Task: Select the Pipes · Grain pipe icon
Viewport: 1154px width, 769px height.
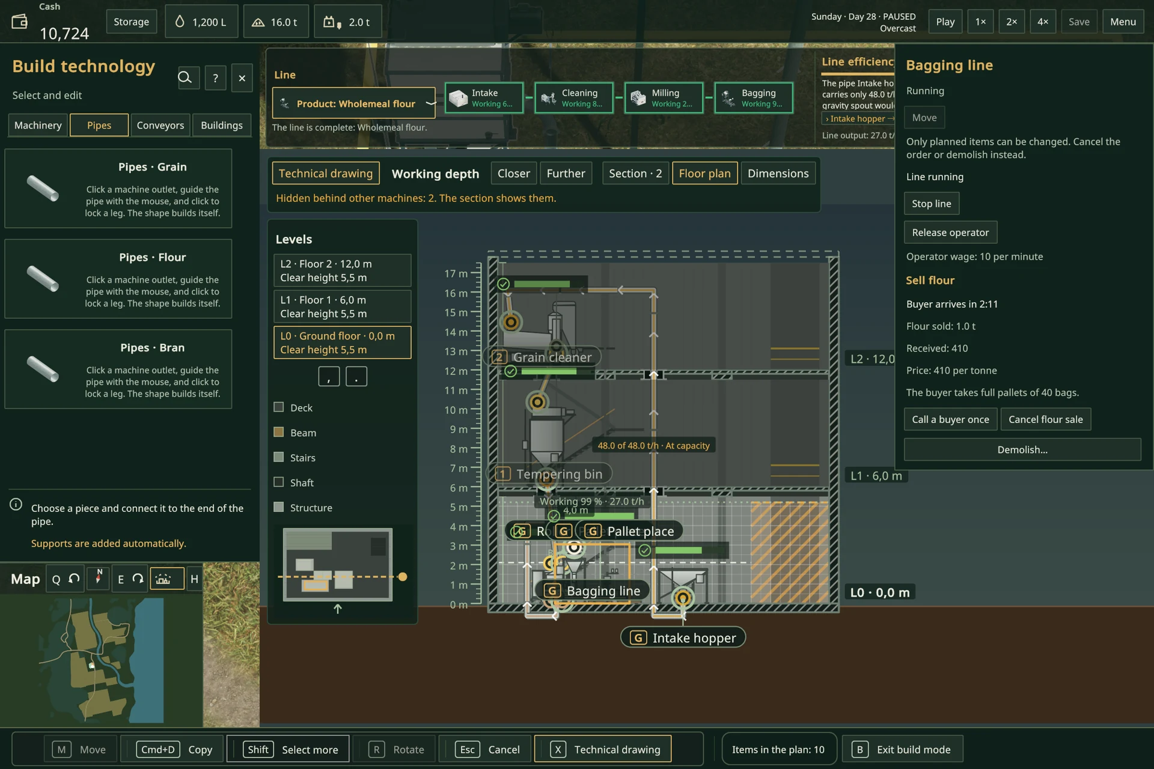Action: pos(43,188)
